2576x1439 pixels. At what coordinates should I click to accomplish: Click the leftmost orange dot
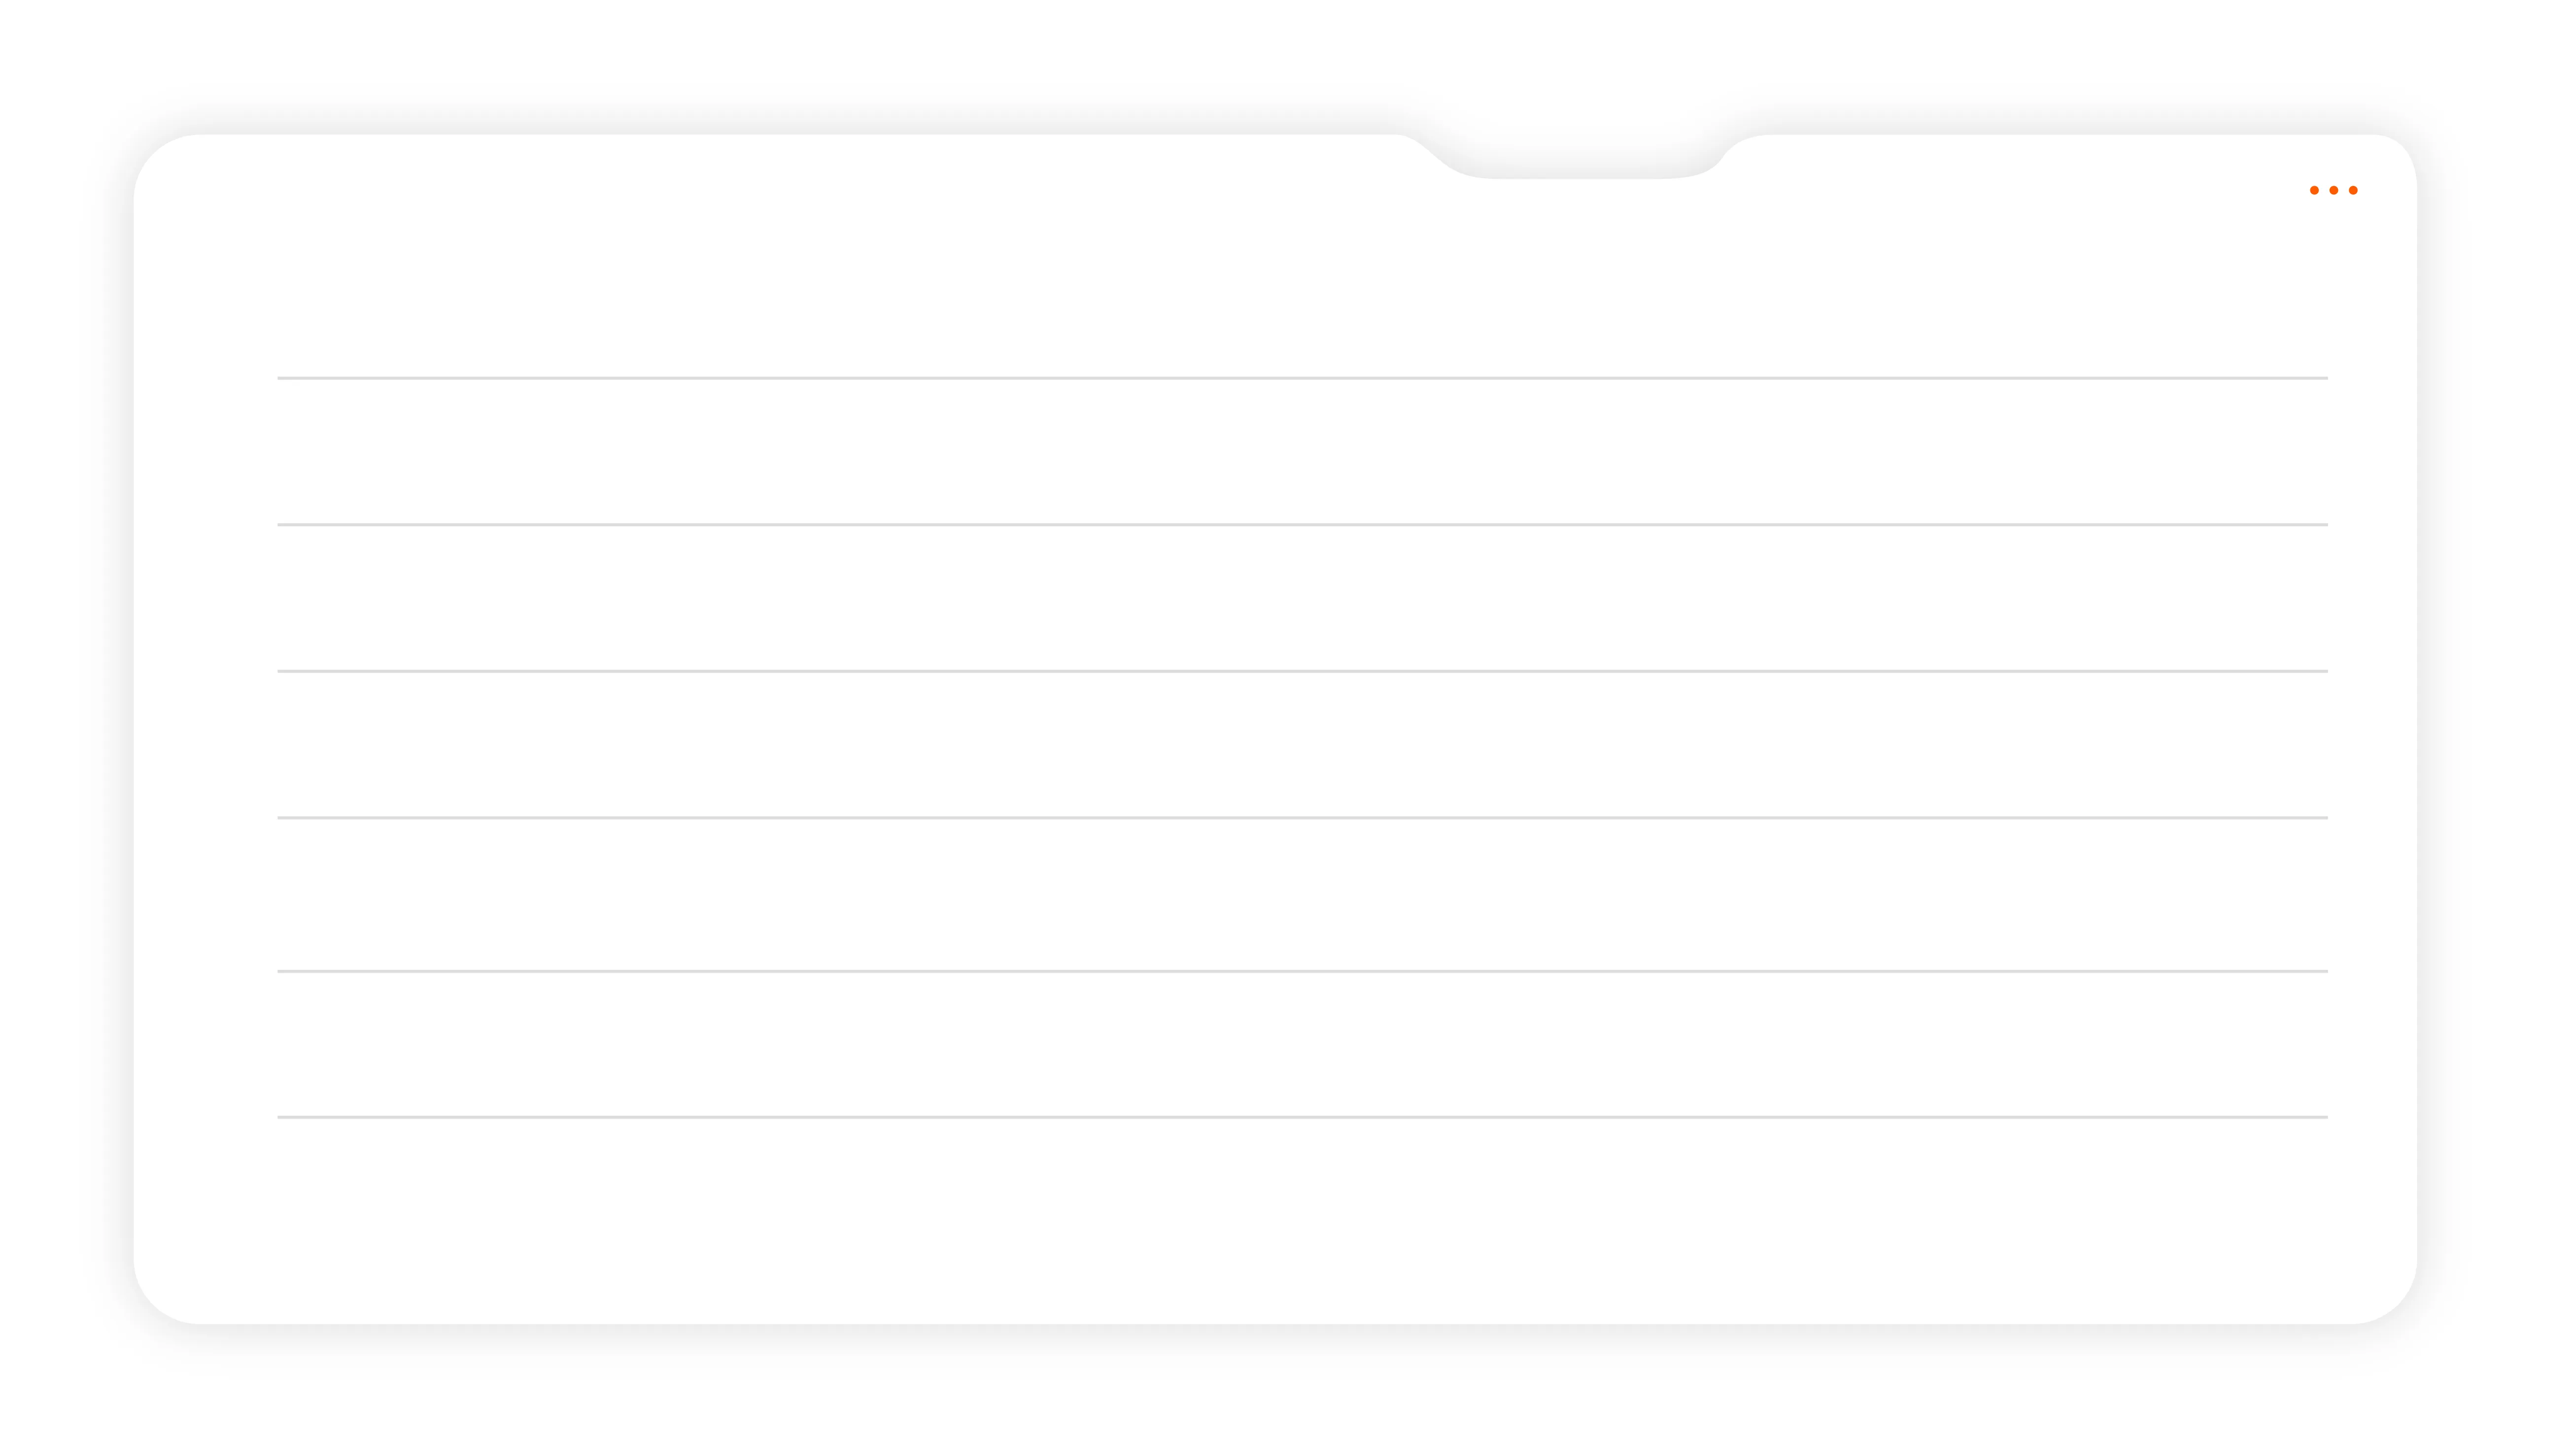2314,190
